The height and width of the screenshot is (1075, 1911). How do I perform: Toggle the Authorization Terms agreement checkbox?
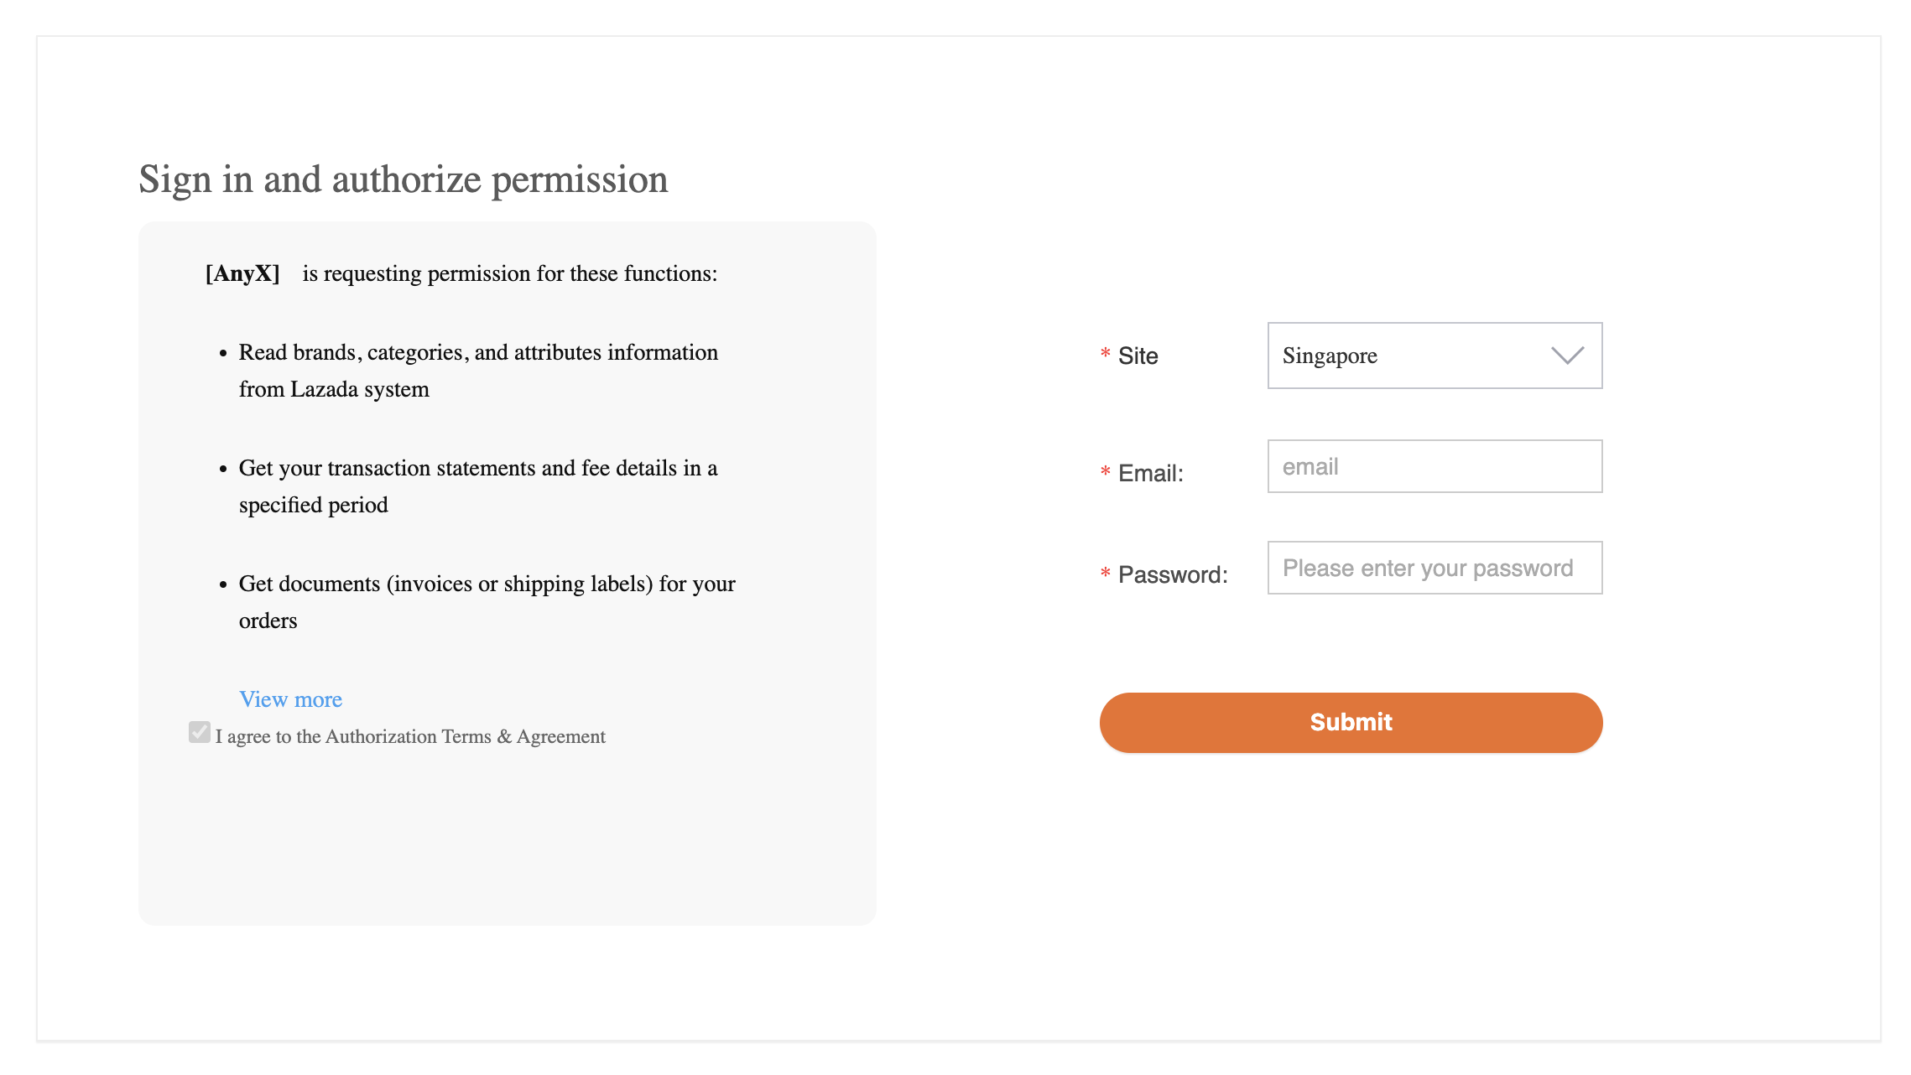click(200, 732)
